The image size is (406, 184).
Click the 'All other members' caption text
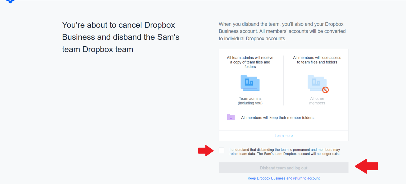317,101
